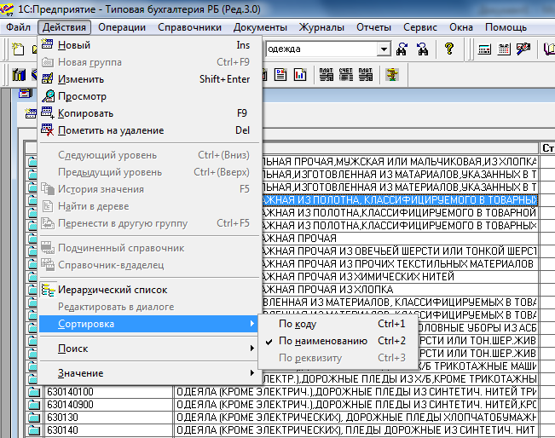This screenshot has height=438, width=555.
Task: Click the search field containing одежда
Action: 321,49
